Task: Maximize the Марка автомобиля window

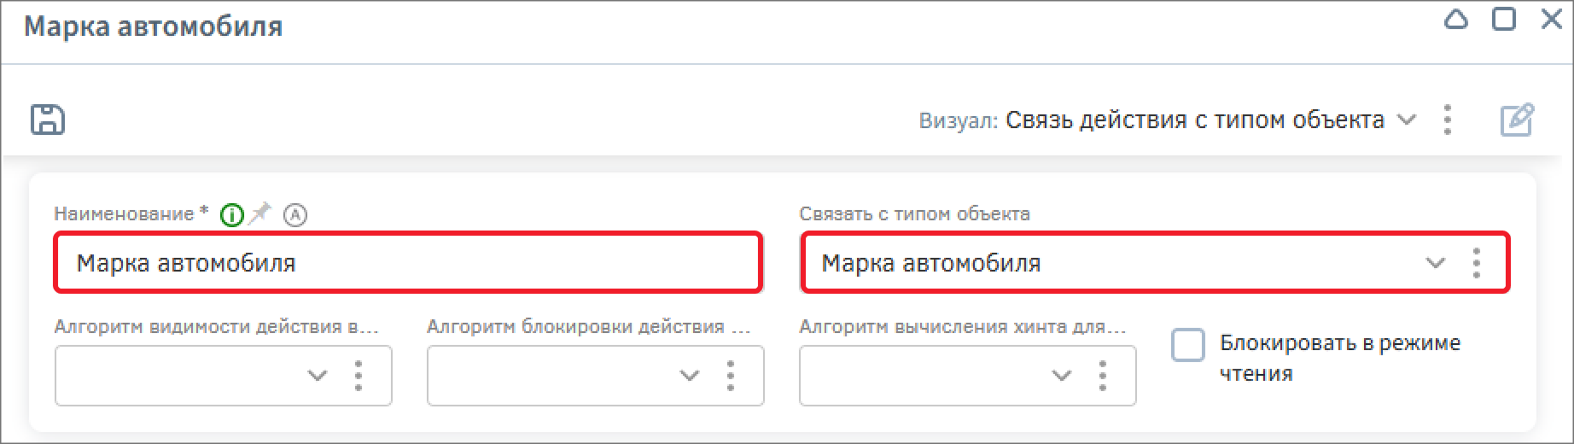Action: (1504, 19)
